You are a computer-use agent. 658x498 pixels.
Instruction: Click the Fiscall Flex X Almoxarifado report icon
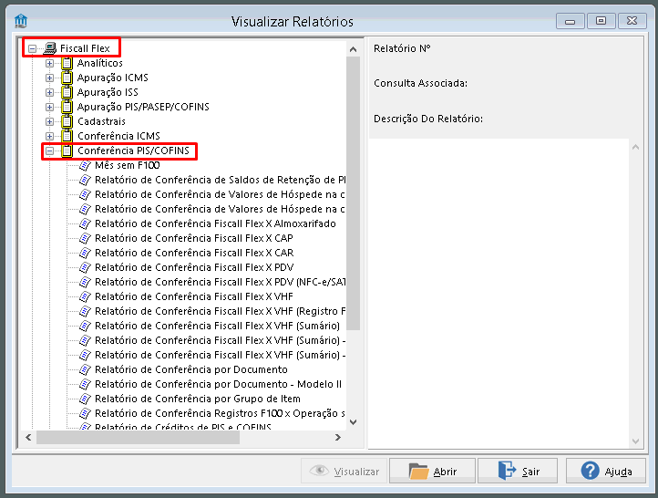85,223
